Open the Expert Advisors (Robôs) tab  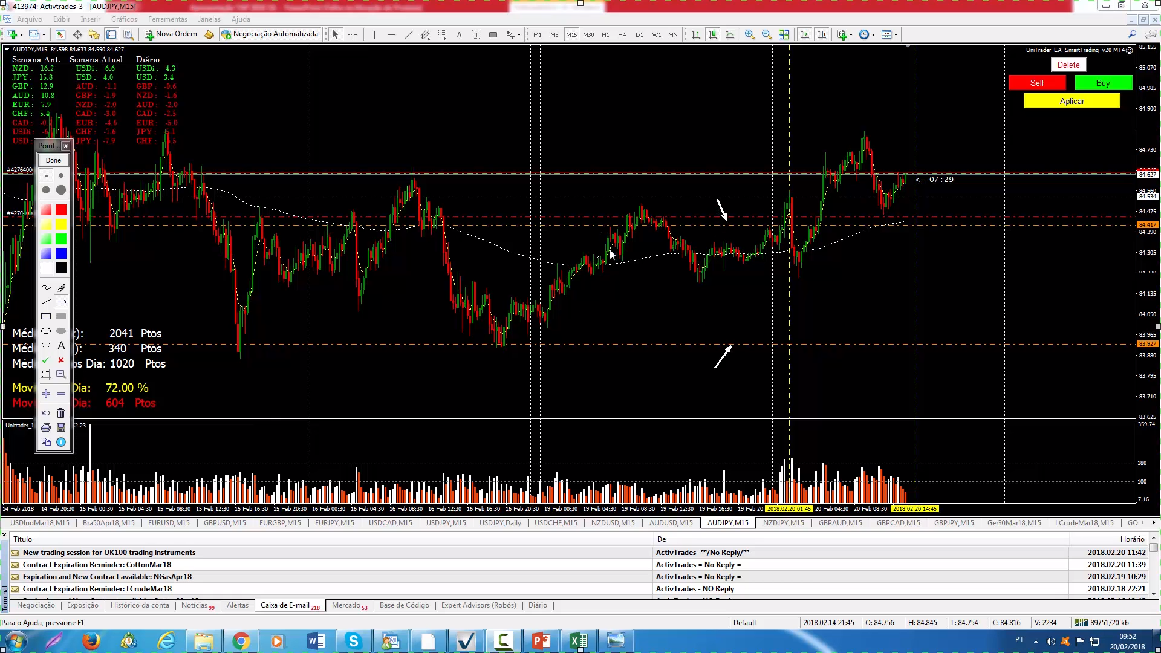pyautogui.click(x=478, y=605)
